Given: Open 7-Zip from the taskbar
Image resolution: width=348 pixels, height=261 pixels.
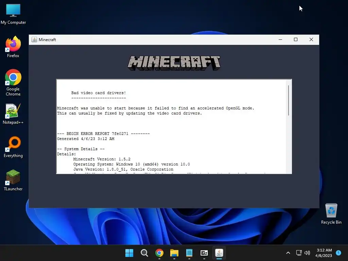Looking at the screenshot, I should click(x=204, y=253).
